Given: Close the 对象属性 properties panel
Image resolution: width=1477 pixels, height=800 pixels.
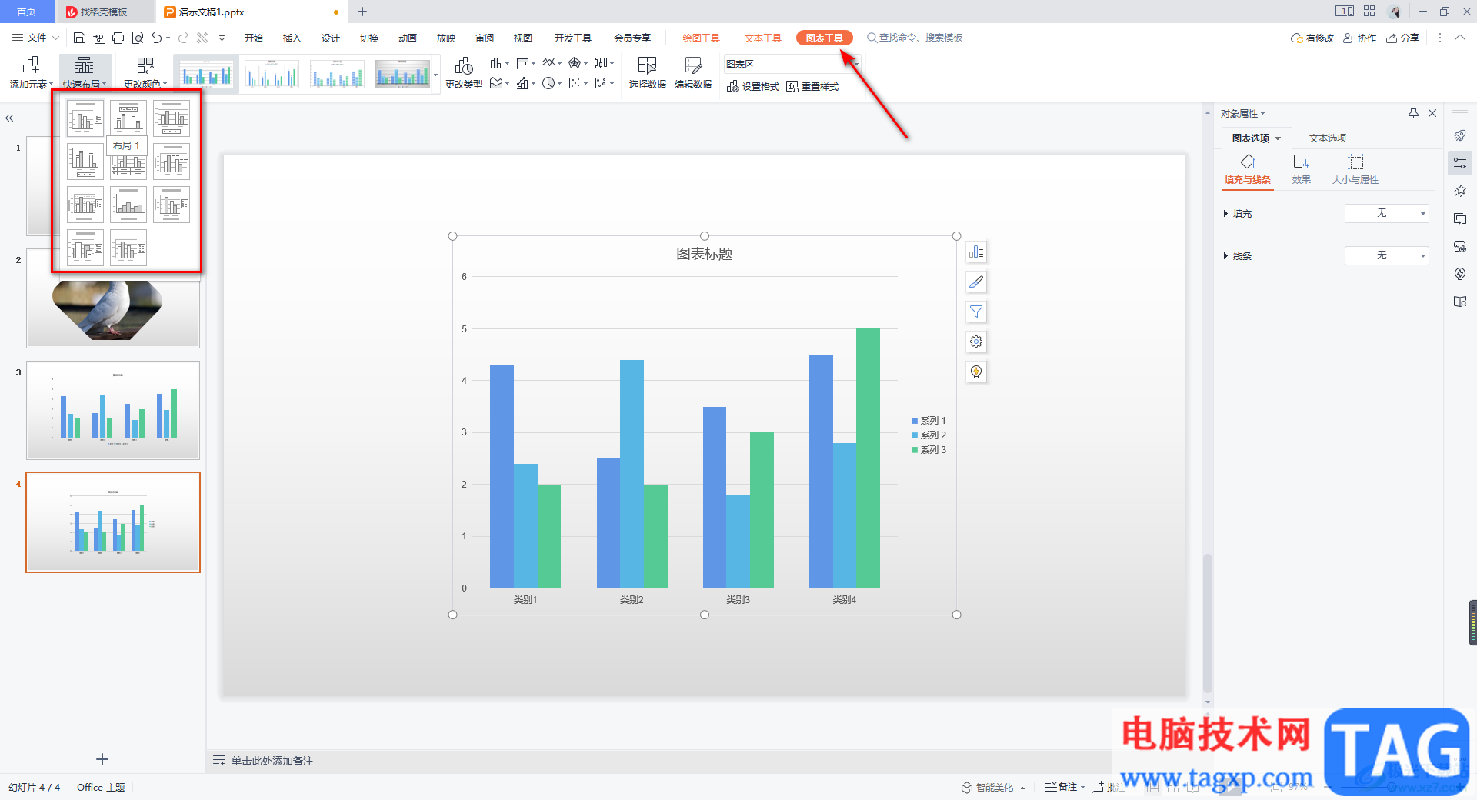Looking at the screenshot, I should tap(1432, 113).
